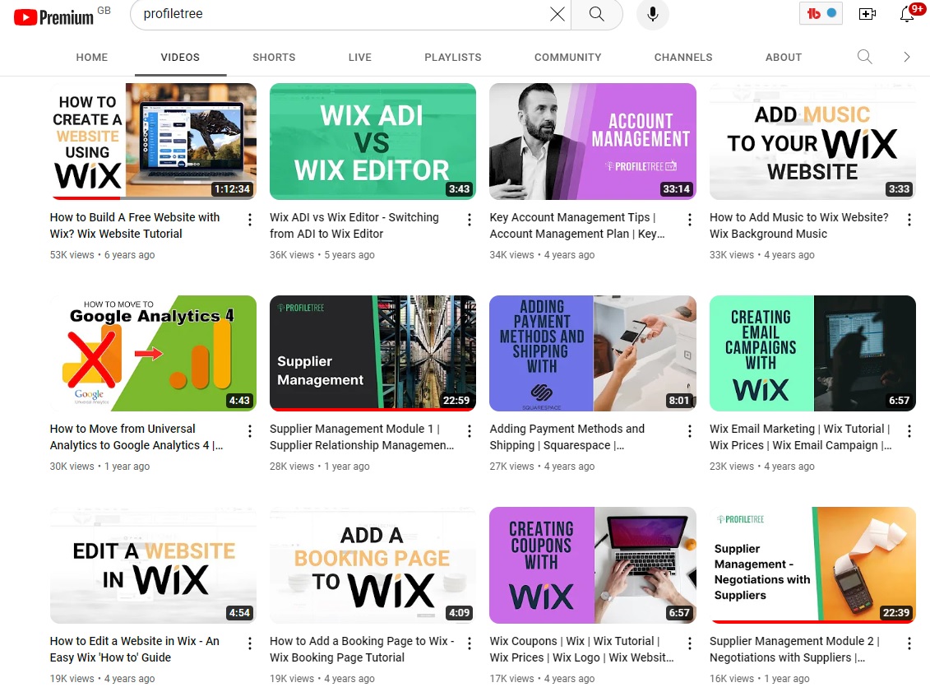Screen dimensions: 930x692
Task: Open title 'How to Build A Free Website with Wix'
Action: click(x=135, y=225)
